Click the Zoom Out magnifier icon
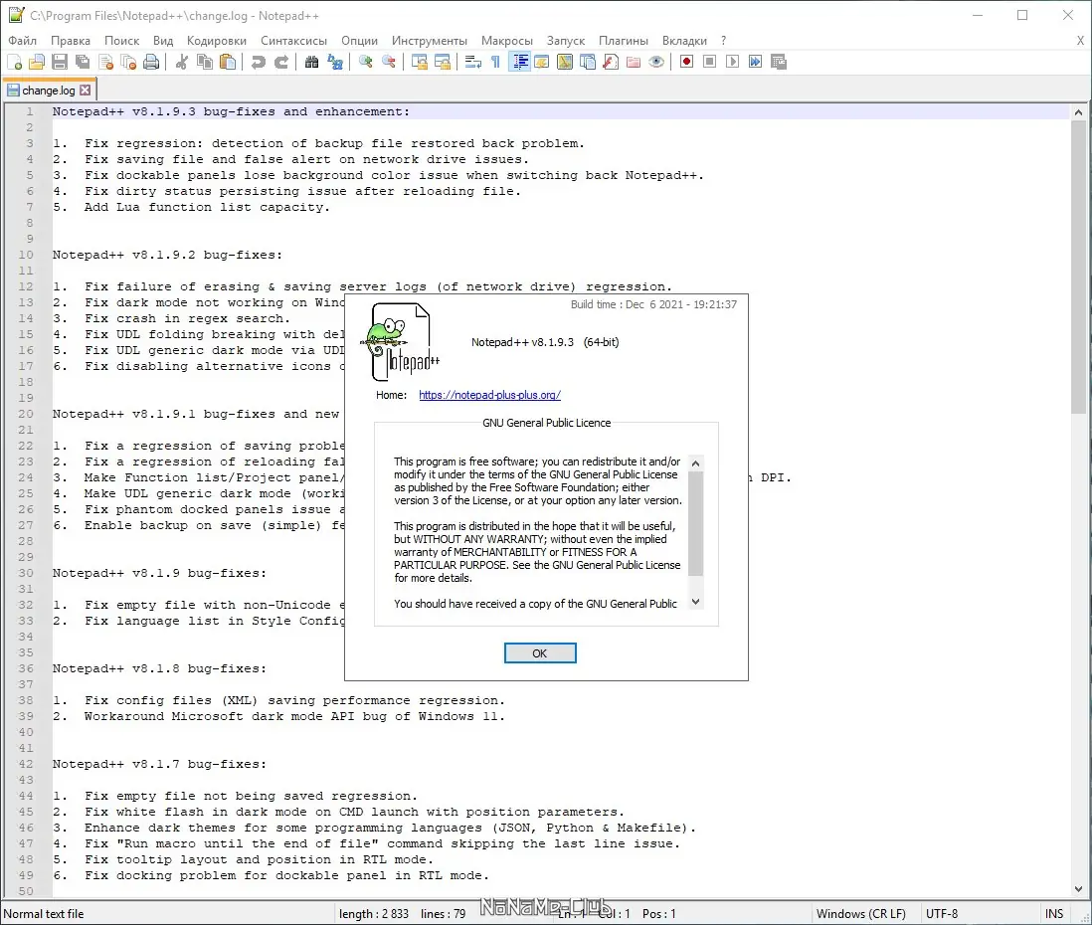 click(x=389, y=62)
